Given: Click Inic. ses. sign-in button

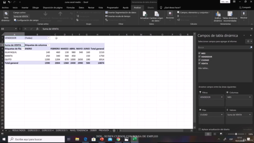Looking at the screenshot, I should click(x=225, y=2).
